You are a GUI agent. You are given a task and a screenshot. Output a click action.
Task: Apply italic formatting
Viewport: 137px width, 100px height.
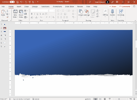click(x=35, y=14)
